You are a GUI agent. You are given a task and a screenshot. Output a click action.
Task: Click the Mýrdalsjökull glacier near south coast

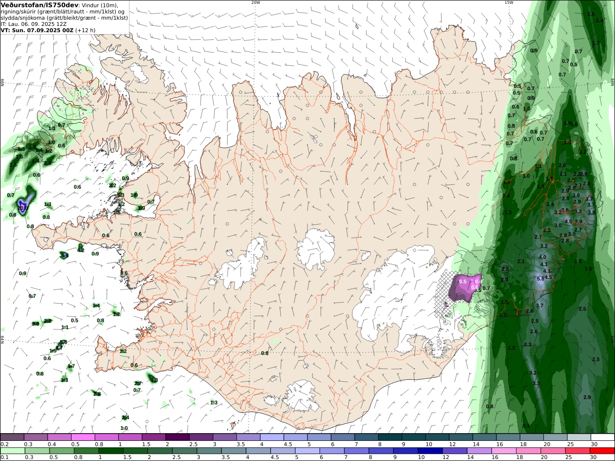[301, 396]
